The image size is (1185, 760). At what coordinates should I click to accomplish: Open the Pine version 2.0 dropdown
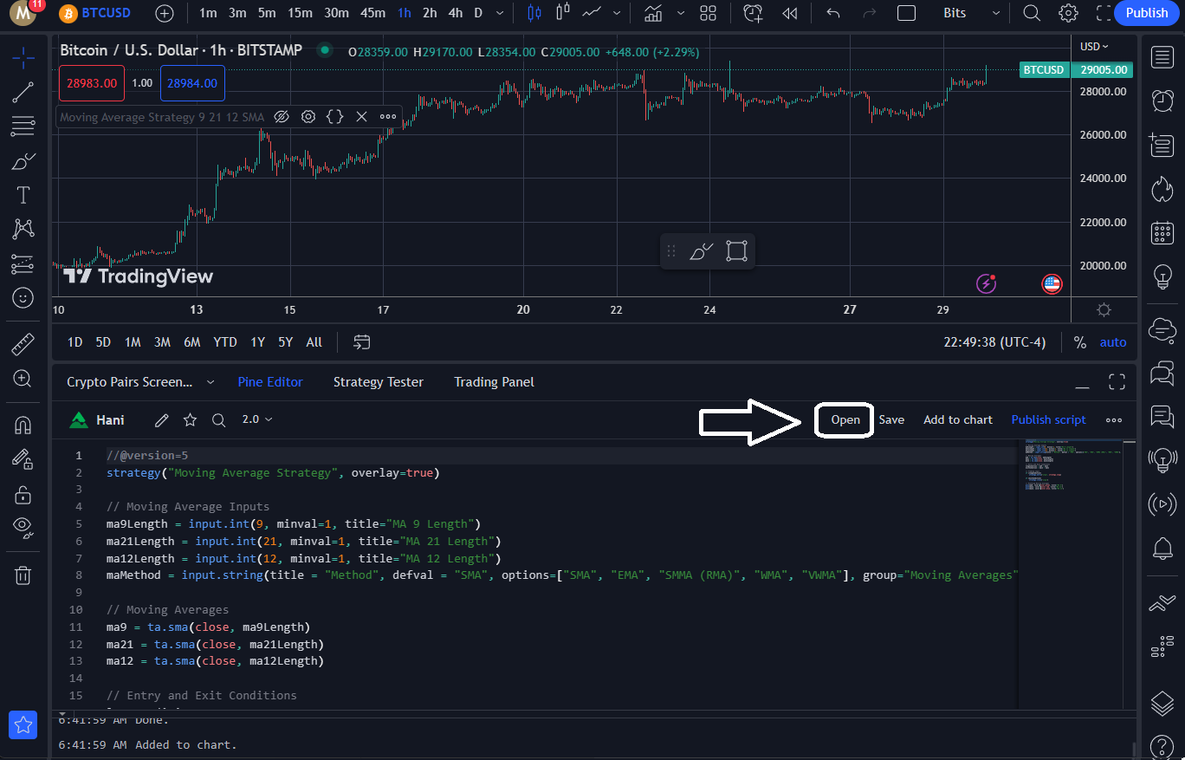click(x=257, y=419)
